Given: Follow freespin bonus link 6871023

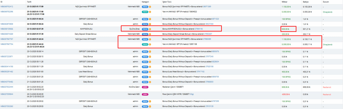Looking at the screenshot, I should click(215, 19).
